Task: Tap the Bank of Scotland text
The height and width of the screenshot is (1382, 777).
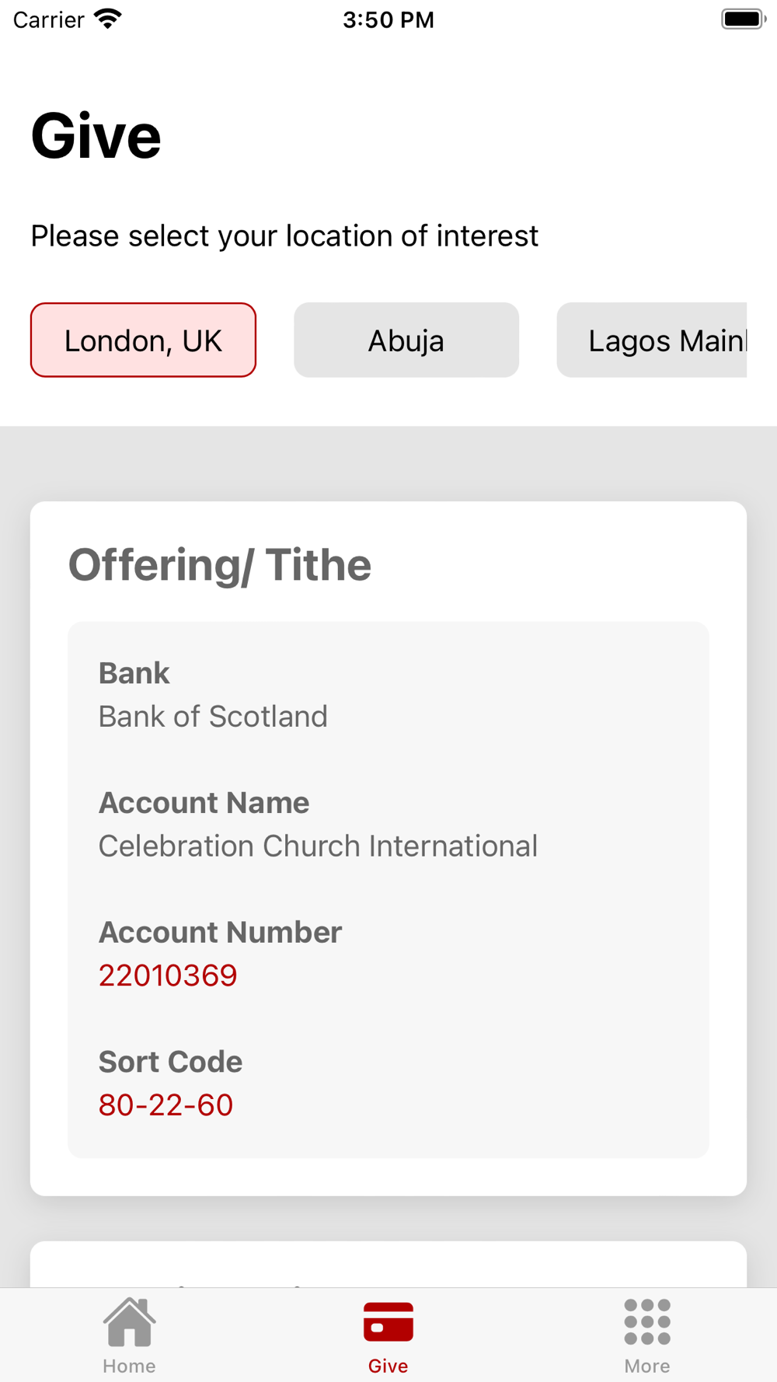Action: (x=213, y=717)
